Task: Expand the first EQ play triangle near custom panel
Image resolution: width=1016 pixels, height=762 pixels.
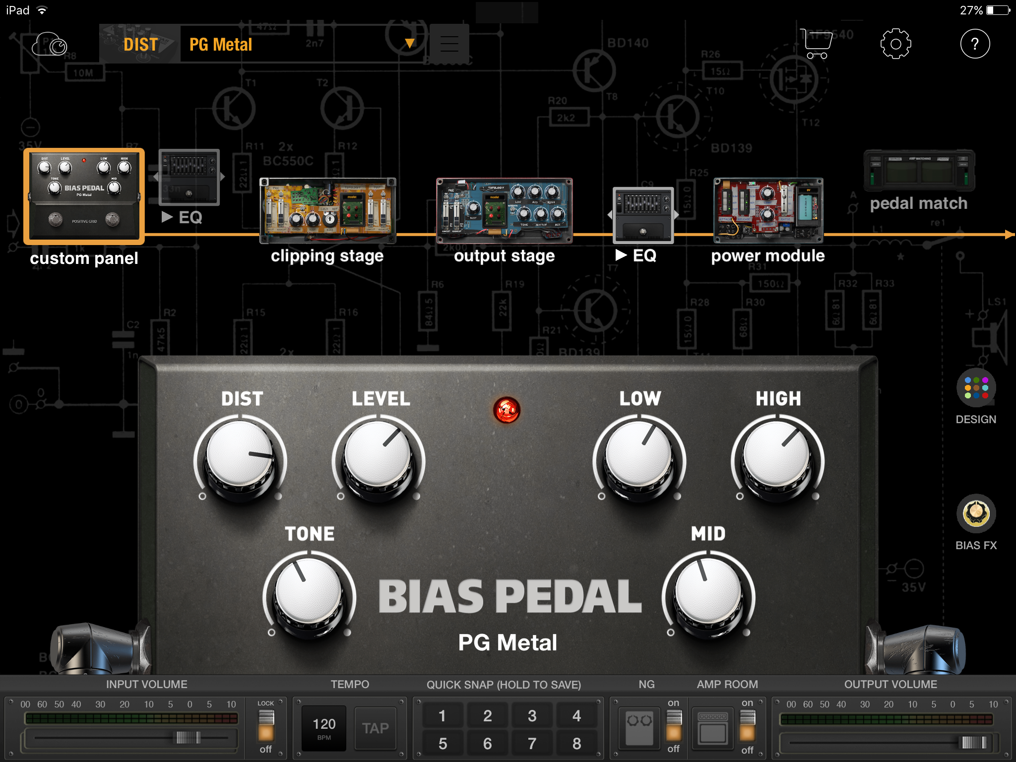Action: click(167, 217)
